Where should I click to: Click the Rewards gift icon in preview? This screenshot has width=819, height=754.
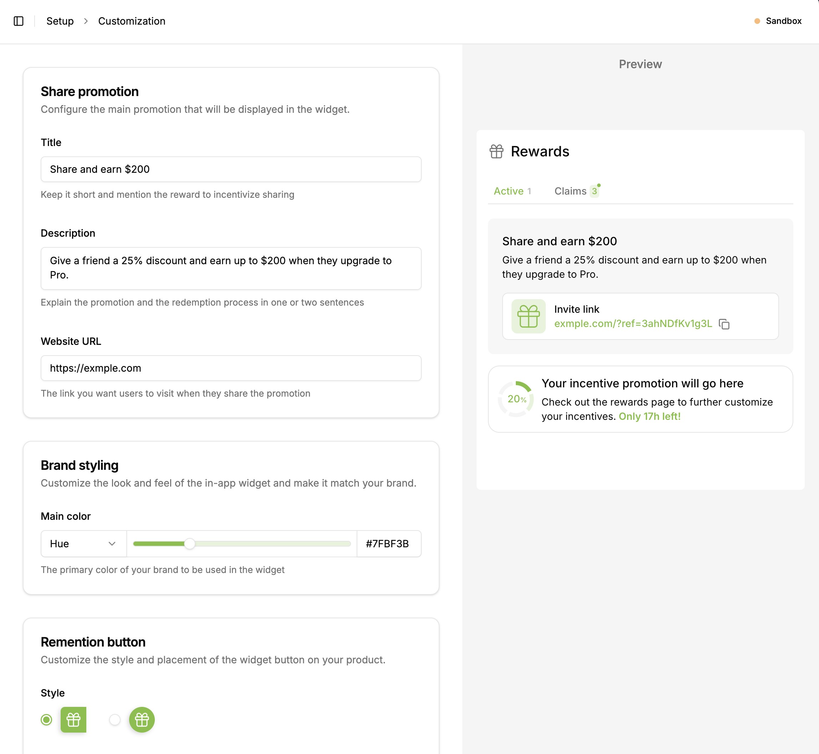pyautogui.click(x=496, y=151)
